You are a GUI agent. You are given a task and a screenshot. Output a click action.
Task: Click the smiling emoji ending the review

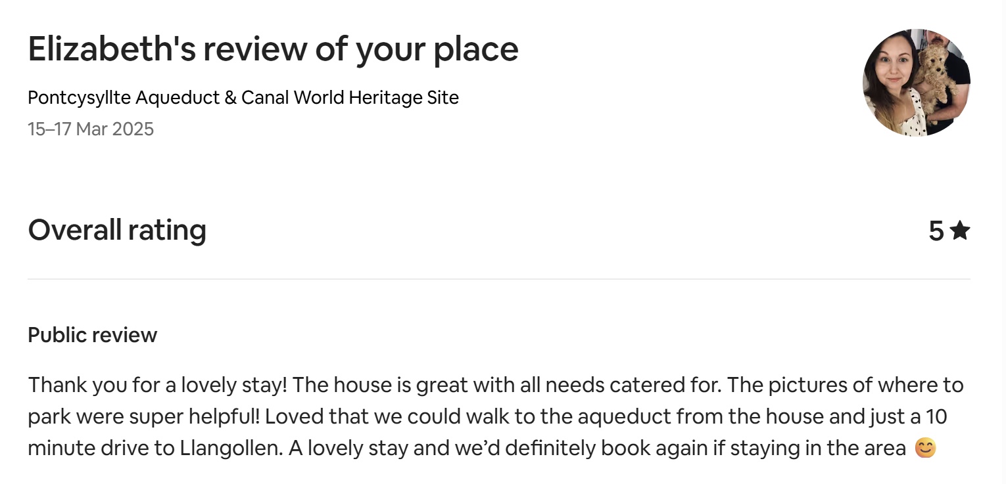[925, 449]
